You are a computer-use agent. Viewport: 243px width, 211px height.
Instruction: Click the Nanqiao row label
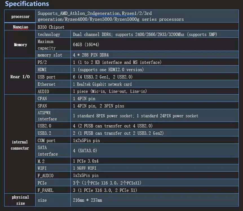click(21, 27)
